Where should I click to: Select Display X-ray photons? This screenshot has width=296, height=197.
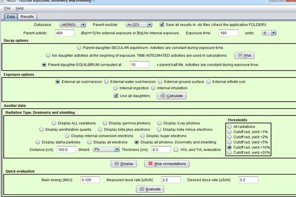point(160,123)
